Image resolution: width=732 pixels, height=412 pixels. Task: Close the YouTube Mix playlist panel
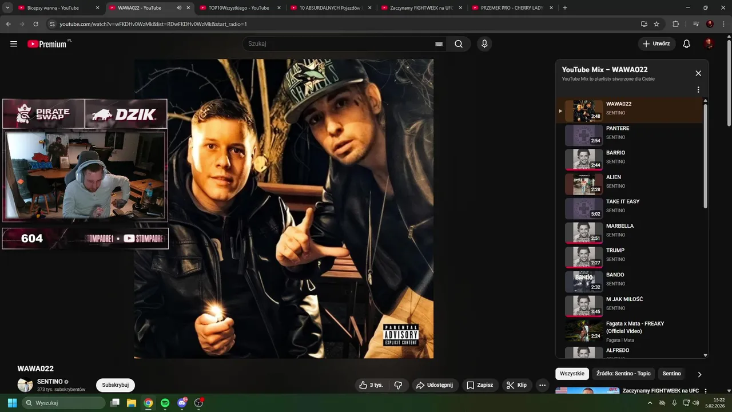pyautogui.click(x=698, y=73)
